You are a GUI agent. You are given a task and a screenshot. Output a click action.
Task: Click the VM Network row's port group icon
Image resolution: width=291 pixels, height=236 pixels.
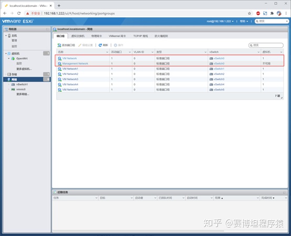(x=59, y=58)
